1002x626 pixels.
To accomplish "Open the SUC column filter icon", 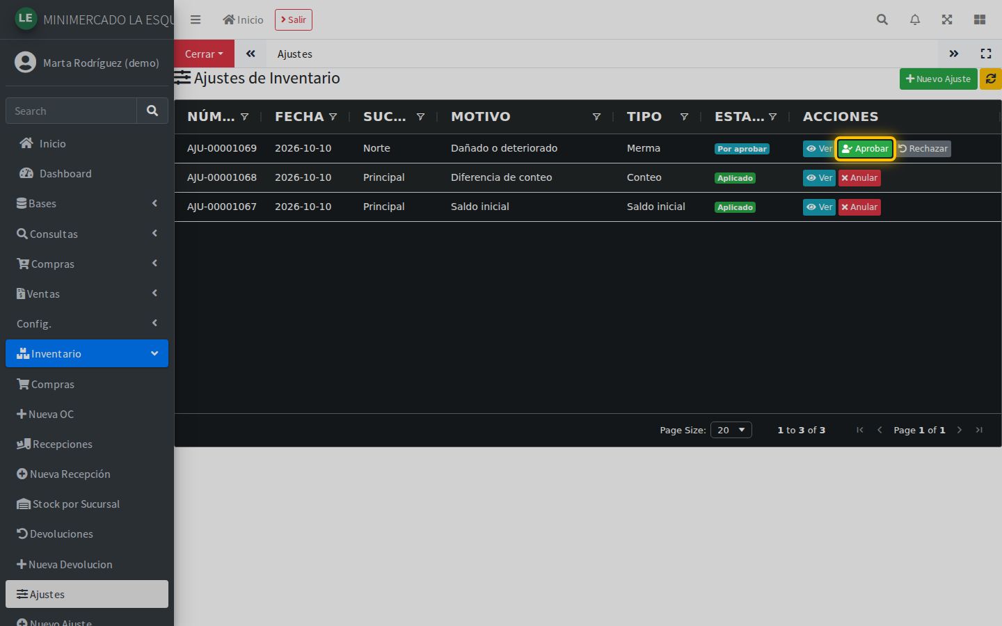I will [420, 117].
